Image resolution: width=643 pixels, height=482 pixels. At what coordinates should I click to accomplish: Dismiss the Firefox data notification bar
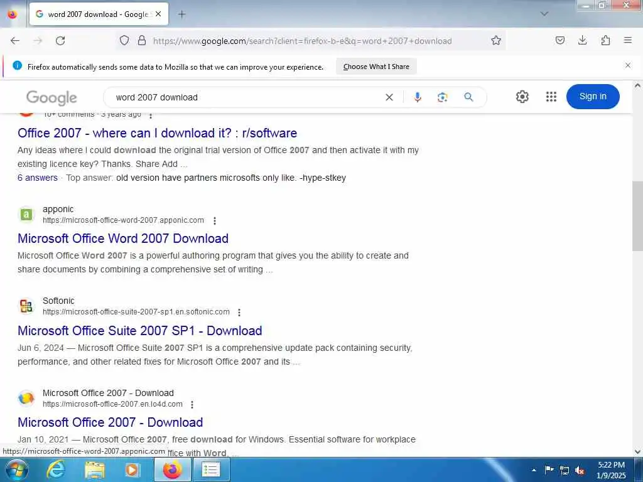(x=628, y=65)
